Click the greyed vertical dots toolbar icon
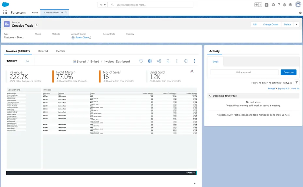Screen dimensions: 303x187 coord(177,61)
